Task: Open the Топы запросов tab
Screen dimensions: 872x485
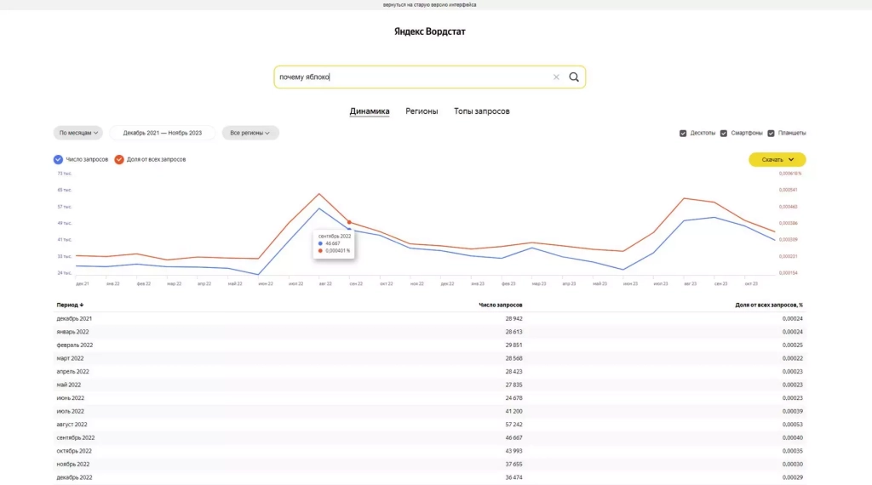Action: click(x=482, y=111)
